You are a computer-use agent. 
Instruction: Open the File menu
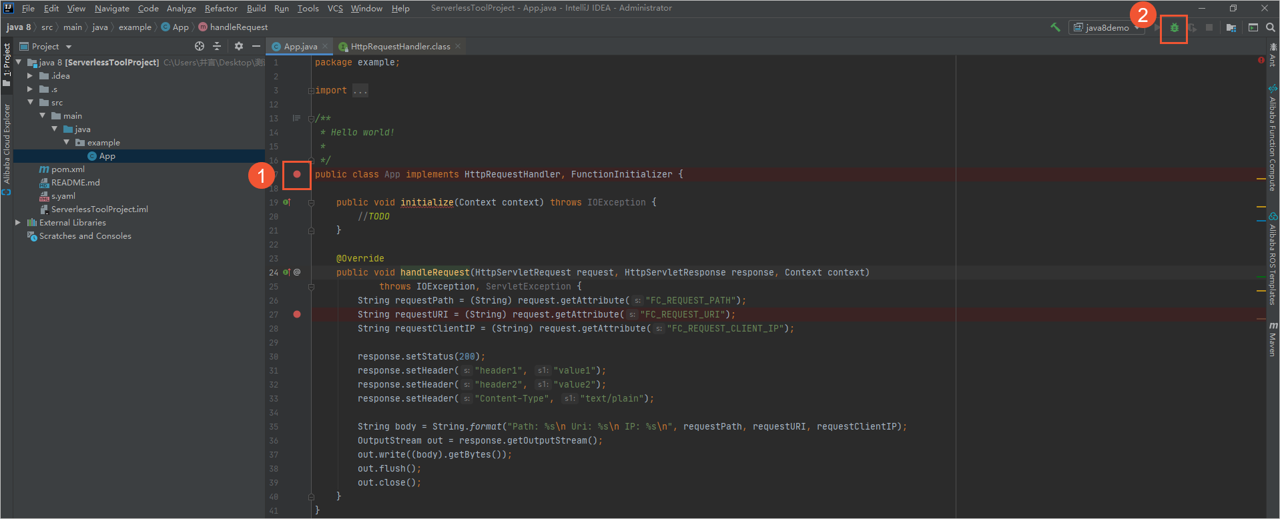(28, 8)
